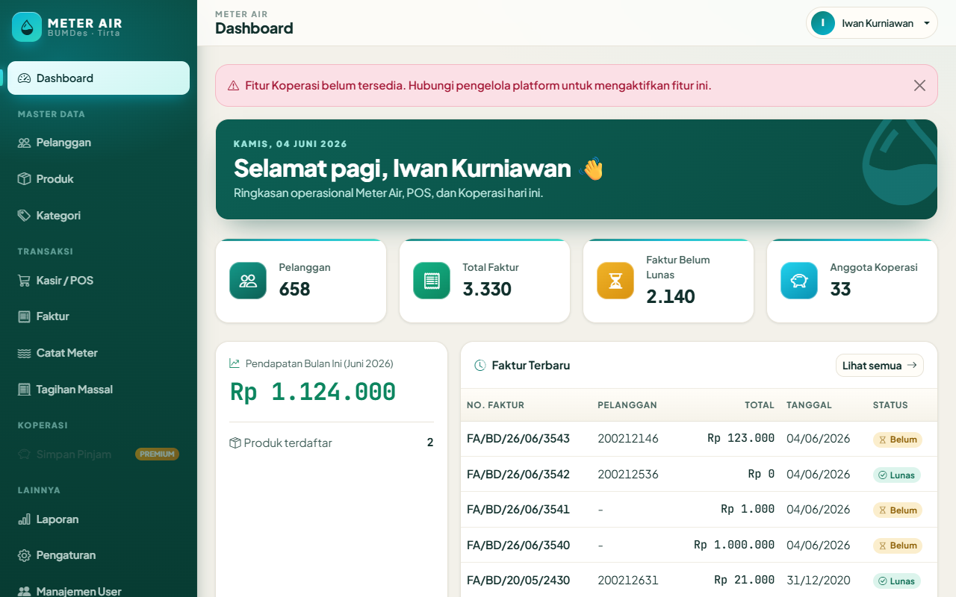Image resolution: width=956 pixels, height=597 pixels.
Task: Click the Belum status of invoice 3543
Action: pos(898,440)
